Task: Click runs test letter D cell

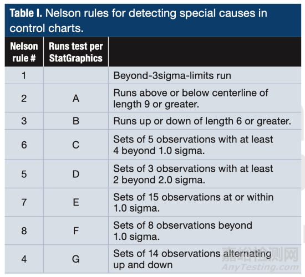Action: pyautogui.click(x=76, y=174)
